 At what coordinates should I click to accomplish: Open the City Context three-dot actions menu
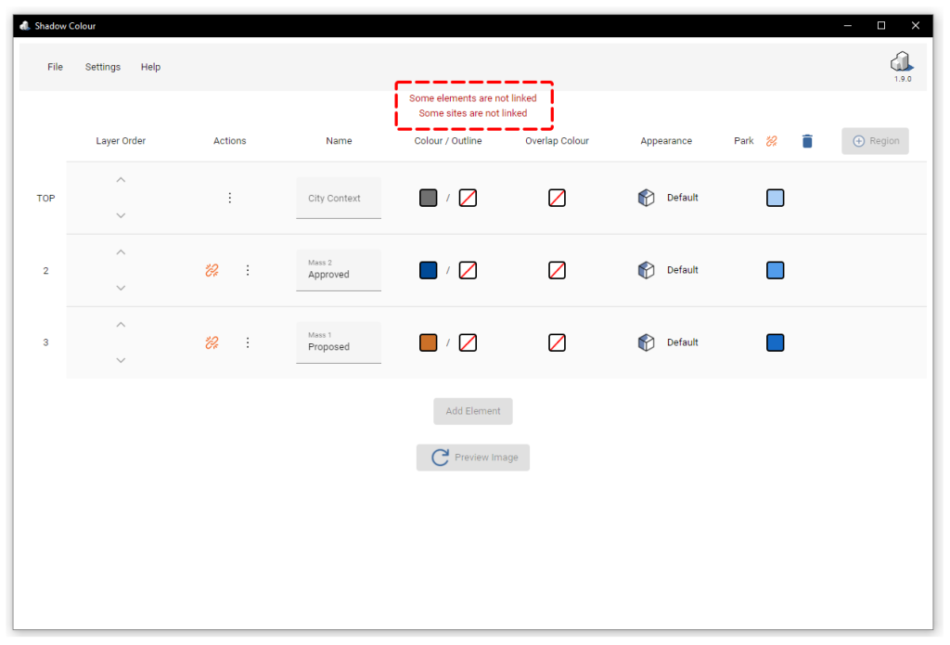coord(229,198)
